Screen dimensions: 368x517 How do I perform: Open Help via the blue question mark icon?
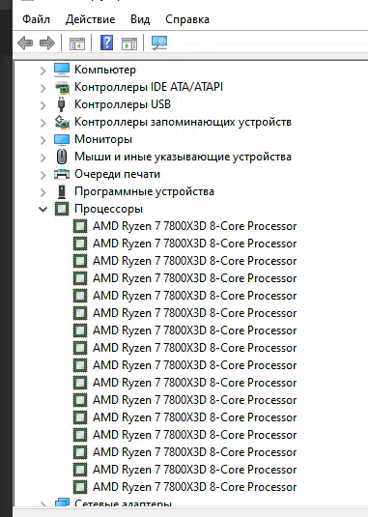point(106,43)
